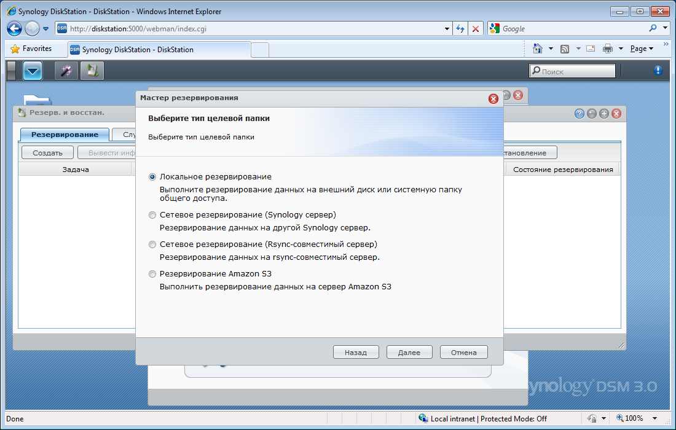Select Локальное резервирование option

152,177
